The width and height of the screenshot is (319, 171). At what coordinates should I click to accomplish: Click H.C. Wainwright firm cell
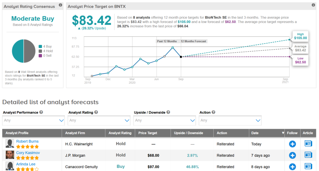tap(79, 144)
